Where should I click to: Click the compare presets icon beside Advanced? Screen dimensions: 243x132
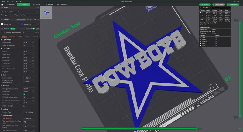37,29
